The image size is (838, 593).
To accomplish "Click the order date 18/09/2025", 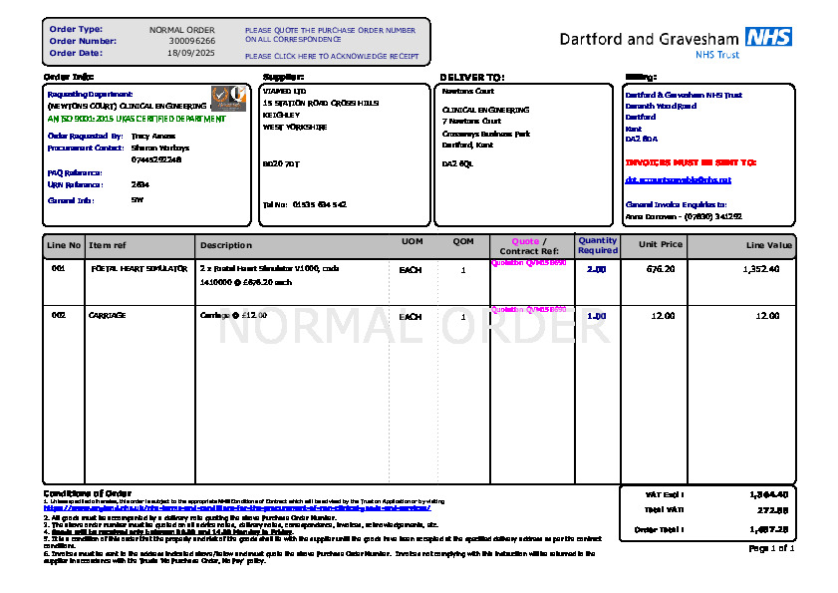I will pos(191,53).
